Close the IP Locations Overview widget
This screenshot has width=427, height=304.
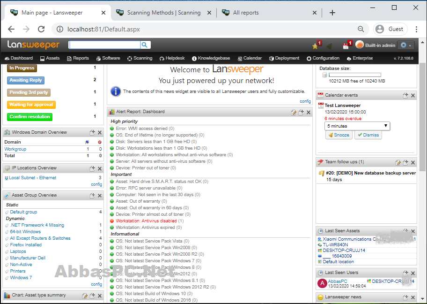pyautogui.click(x=100, y=168)
